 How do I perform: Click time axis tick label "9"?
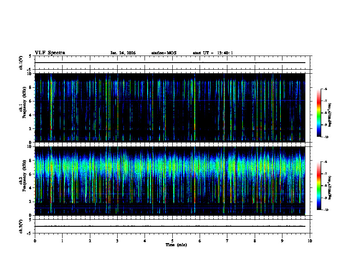click(282, 241)
